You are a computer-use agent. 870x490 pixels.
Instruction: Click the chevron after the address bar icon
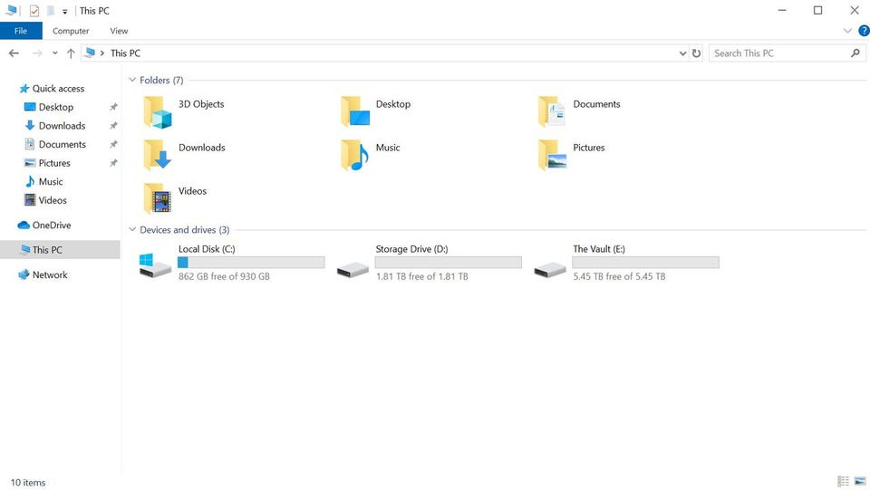click(x=102, y=53)
